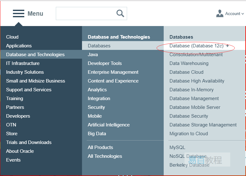Click the hamburger Menu icon

(19, 13)
